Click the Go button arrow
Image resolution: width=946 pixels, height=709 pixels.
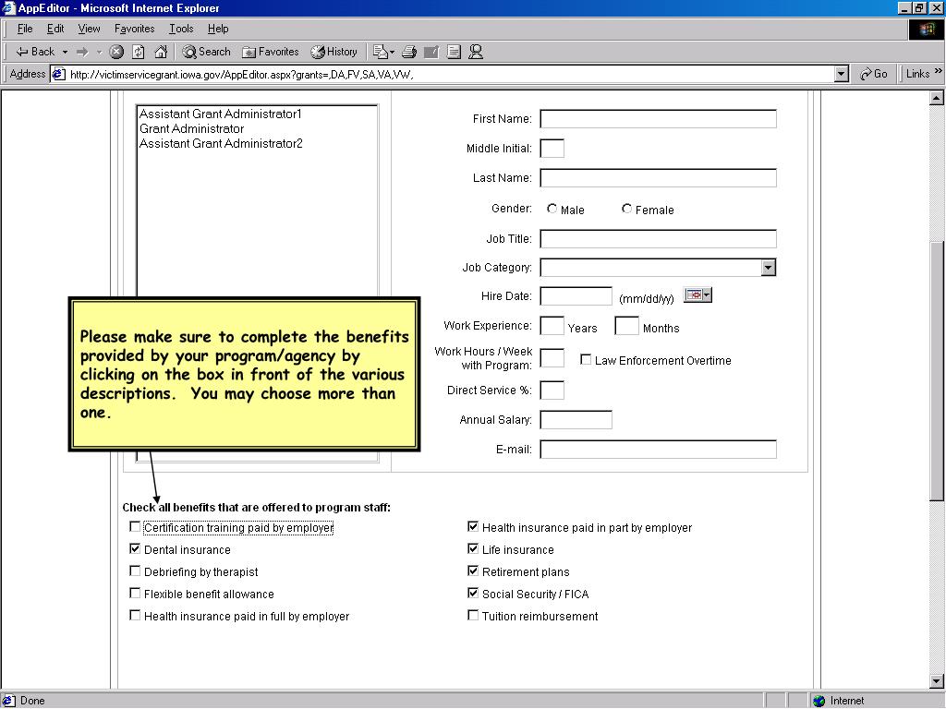[x=873, y=74]
